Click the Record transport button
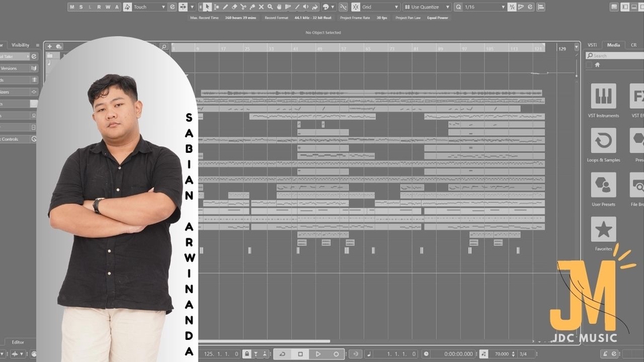This screenshot has width=644, height=362. (x=336, y=354)
